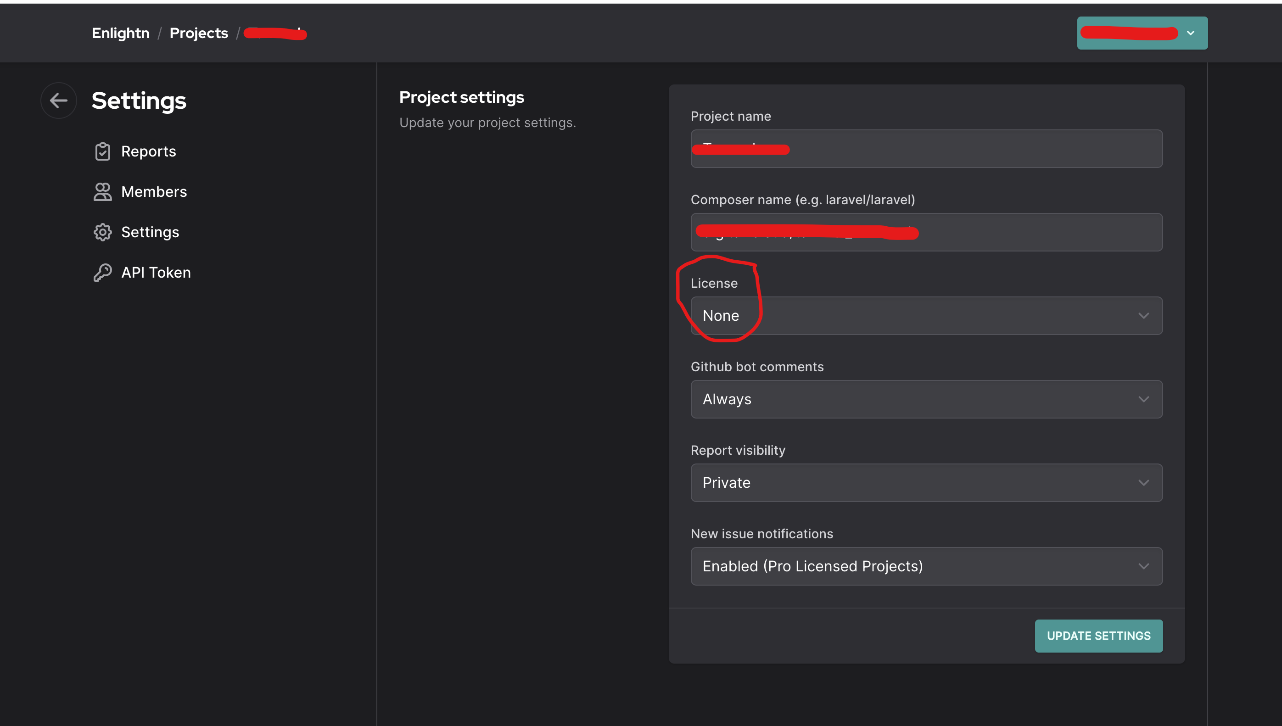Click the Members people icon
The height and width of the screenshot is (726, 1282).
(x=102, y=192)
